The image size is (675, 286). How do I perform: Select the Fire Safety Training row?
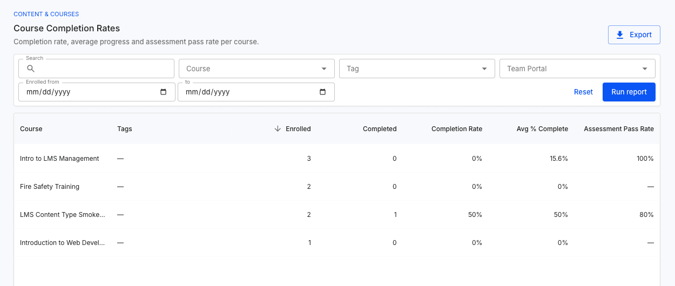point(337,187)
